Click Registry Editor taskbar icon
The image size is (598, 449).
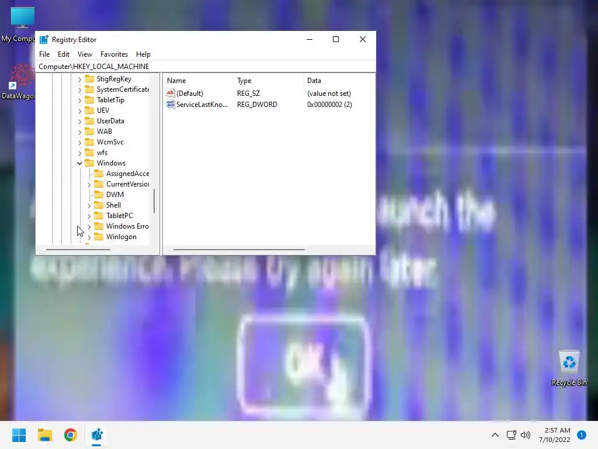pyautogui.click(x=96, y=435)
